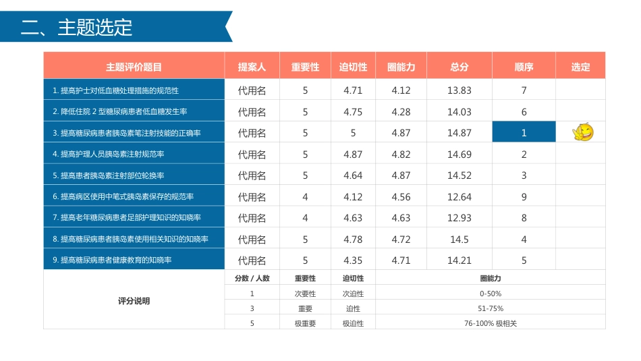Click total score 14.03
Screen dimensions: 641x361
click(x=459, y=111)
